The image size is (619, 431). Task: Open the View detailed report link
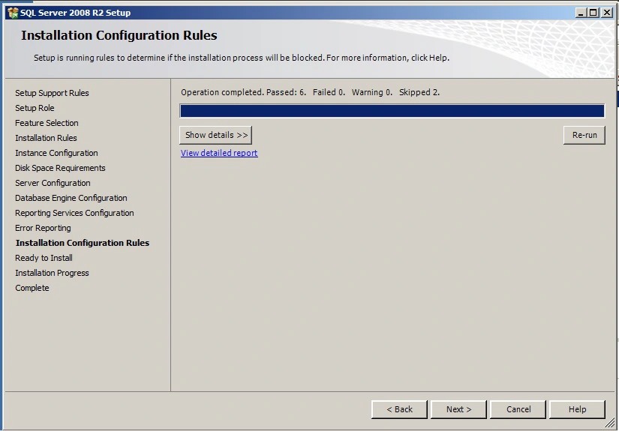219,153
